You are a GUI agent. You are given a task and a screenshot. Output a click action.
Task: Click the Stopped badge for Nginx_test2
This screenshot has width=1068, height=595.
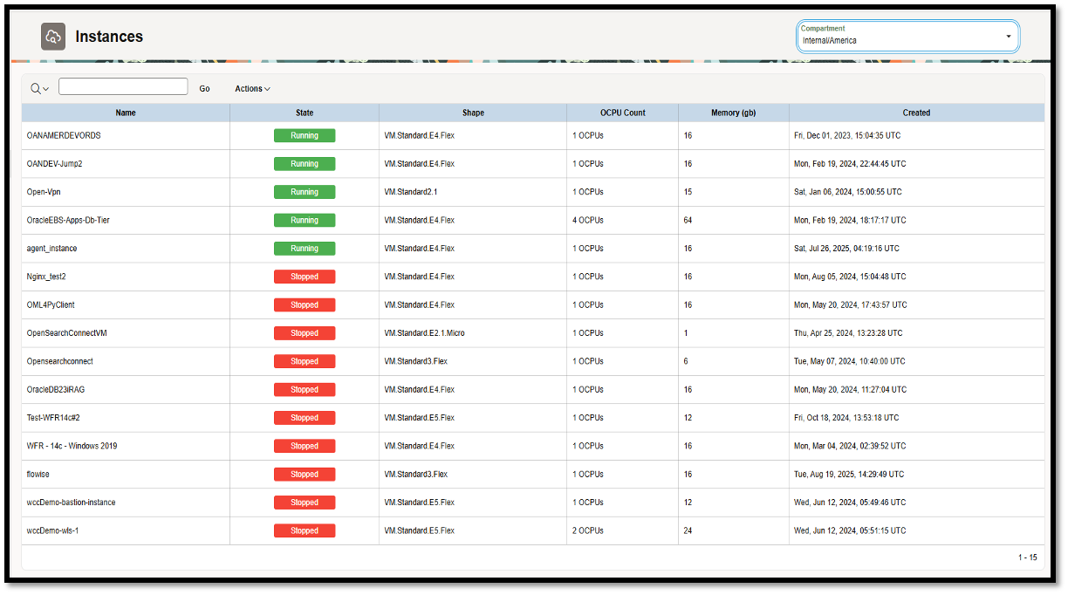[x=304, y=276]
